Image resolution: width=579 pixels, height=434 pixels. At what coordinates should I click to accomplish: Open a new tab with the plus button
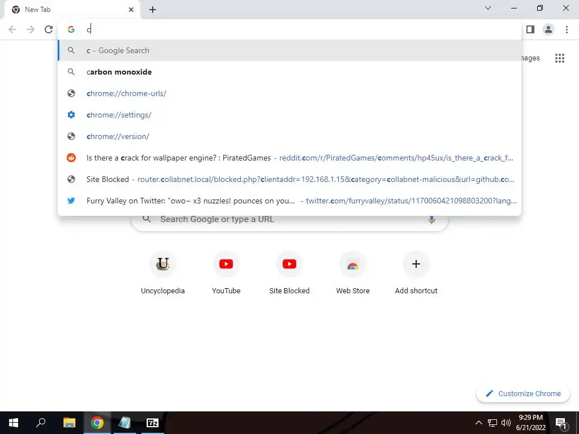153,10
